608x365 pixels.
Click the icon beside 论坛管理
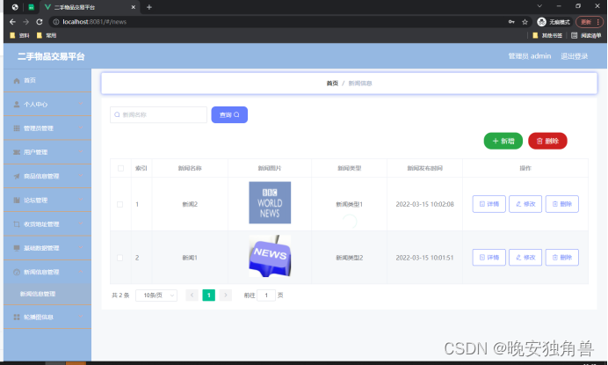17,201
